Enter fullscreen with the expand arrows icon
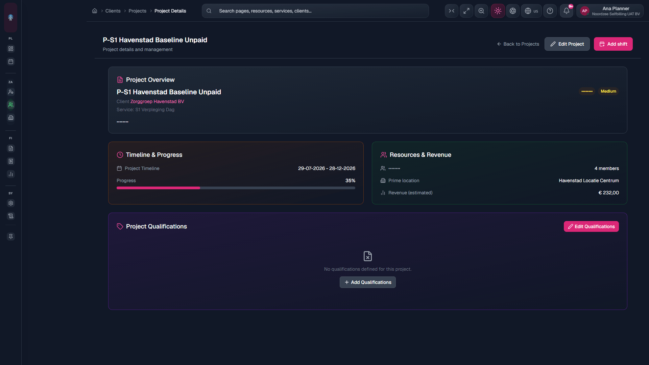 (x=466, y=11)
